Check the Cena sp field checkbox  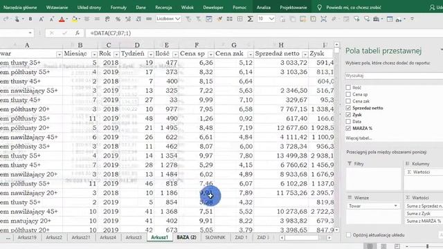click(x=348, y=94)
